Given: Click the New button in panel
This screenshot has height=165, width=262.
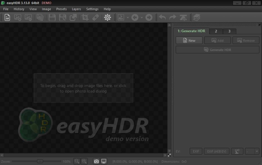Looking at the screenshot, I should tap(189, 40).
